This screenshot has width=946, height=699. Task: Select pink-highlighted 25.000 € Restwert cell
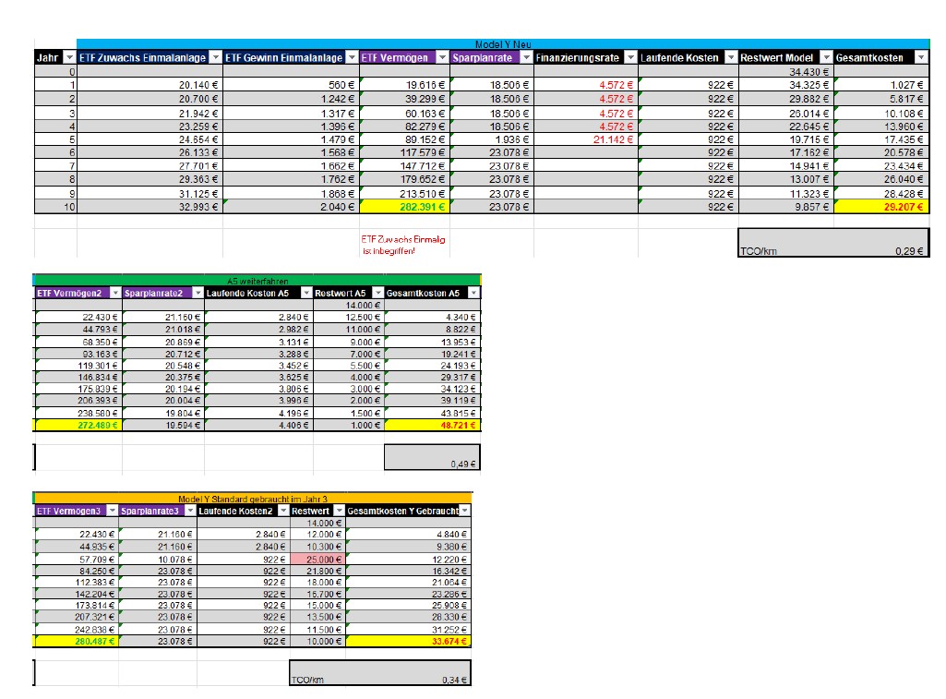[x=317, y=560]
